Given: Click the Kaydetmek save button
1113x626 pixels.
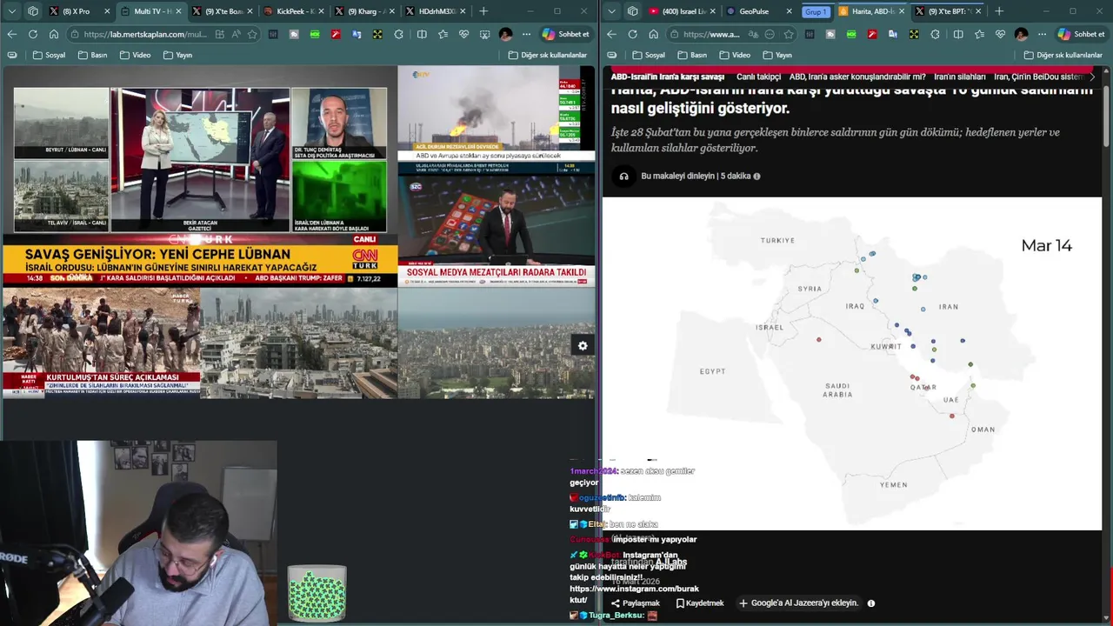Looking at the screenshot, I should pyautogui.click(x=699, y=603).
